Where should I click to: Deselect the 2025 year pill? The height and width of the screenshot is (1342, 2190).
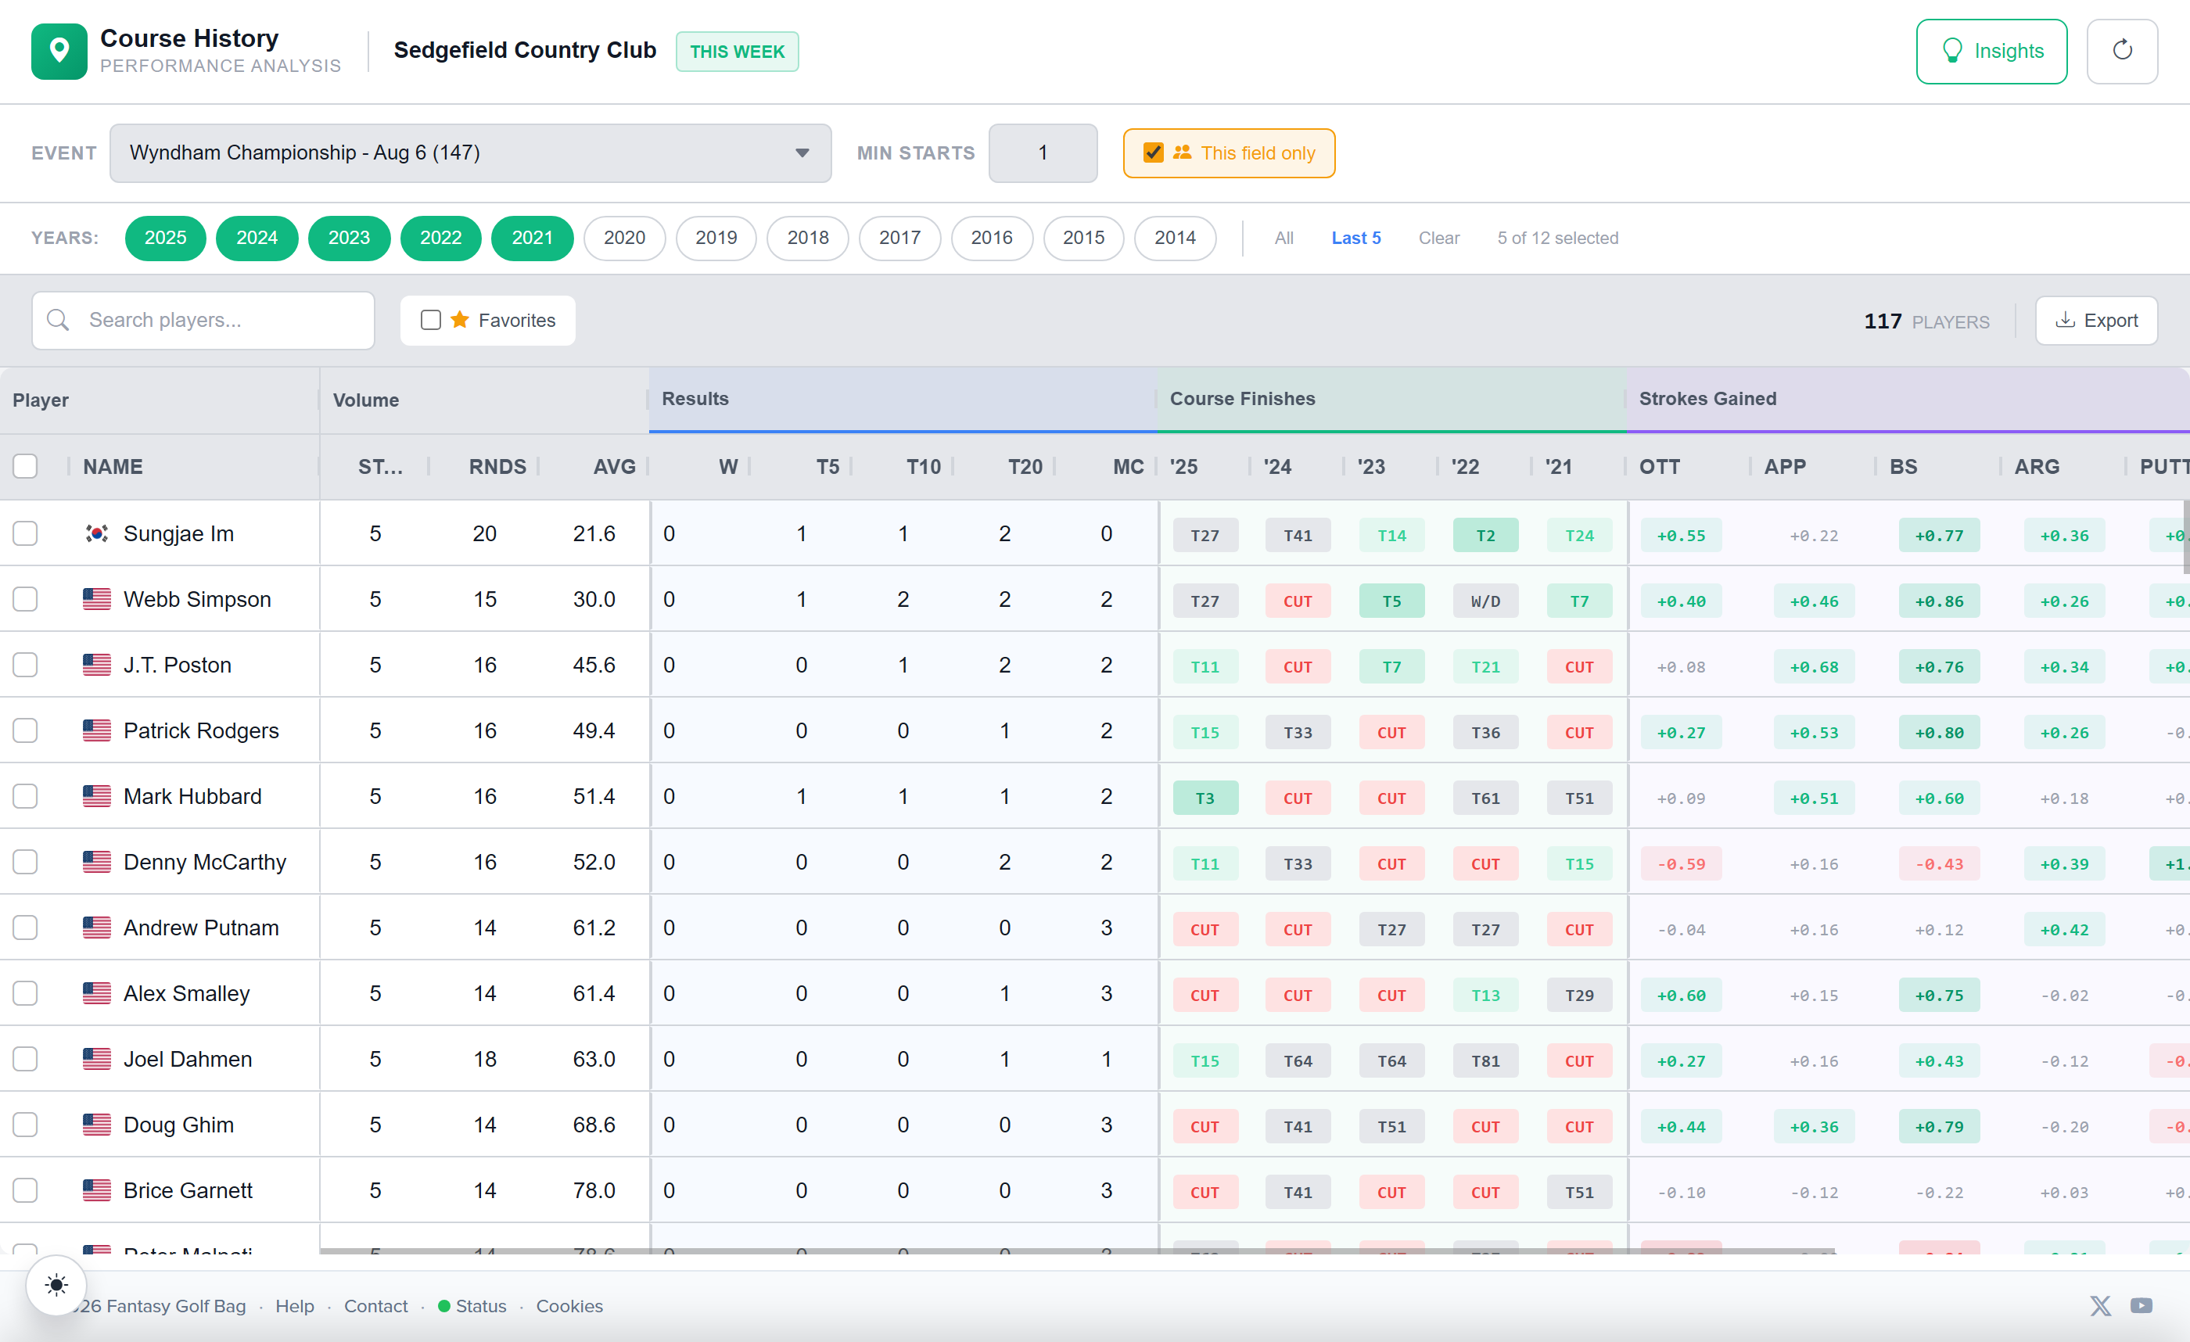click(165, 239)
